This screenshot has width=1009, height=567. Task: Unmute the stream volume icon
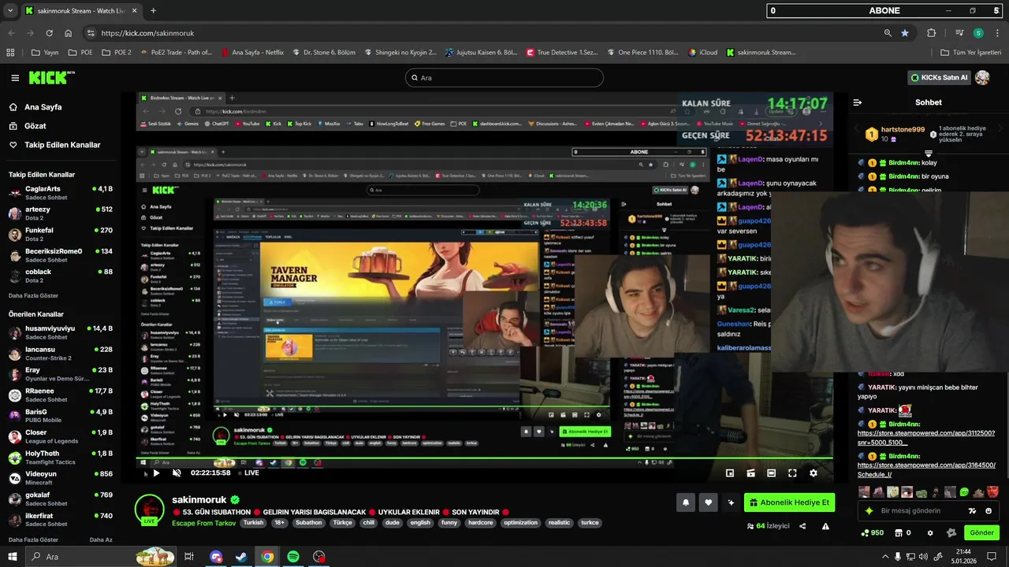[177, 473]
